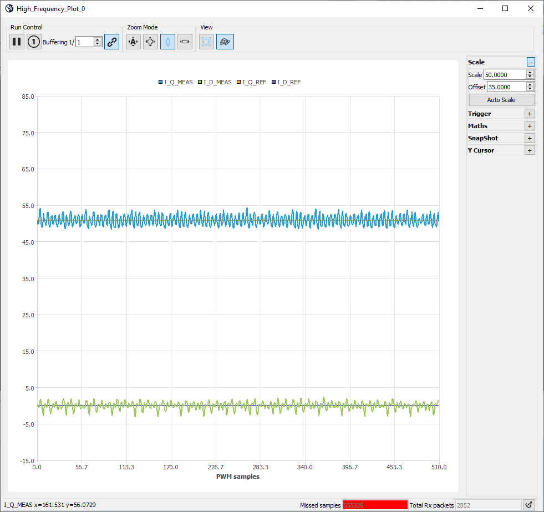Toggle the vertical zoom mode

click(x=167, y=42)
